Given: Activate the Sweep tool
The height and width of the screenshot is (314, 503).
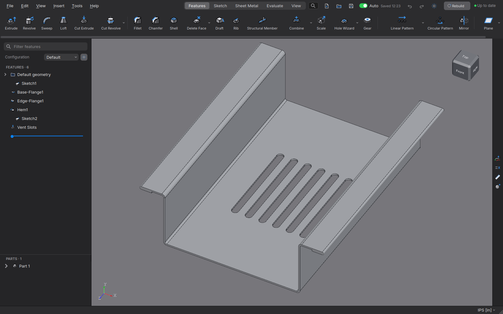Looking at the screenshot, I should [x=47, y=23].
